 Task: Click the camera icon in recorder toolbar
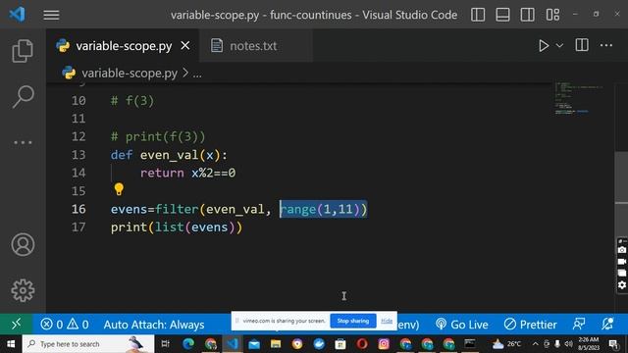tap(621, 250)
